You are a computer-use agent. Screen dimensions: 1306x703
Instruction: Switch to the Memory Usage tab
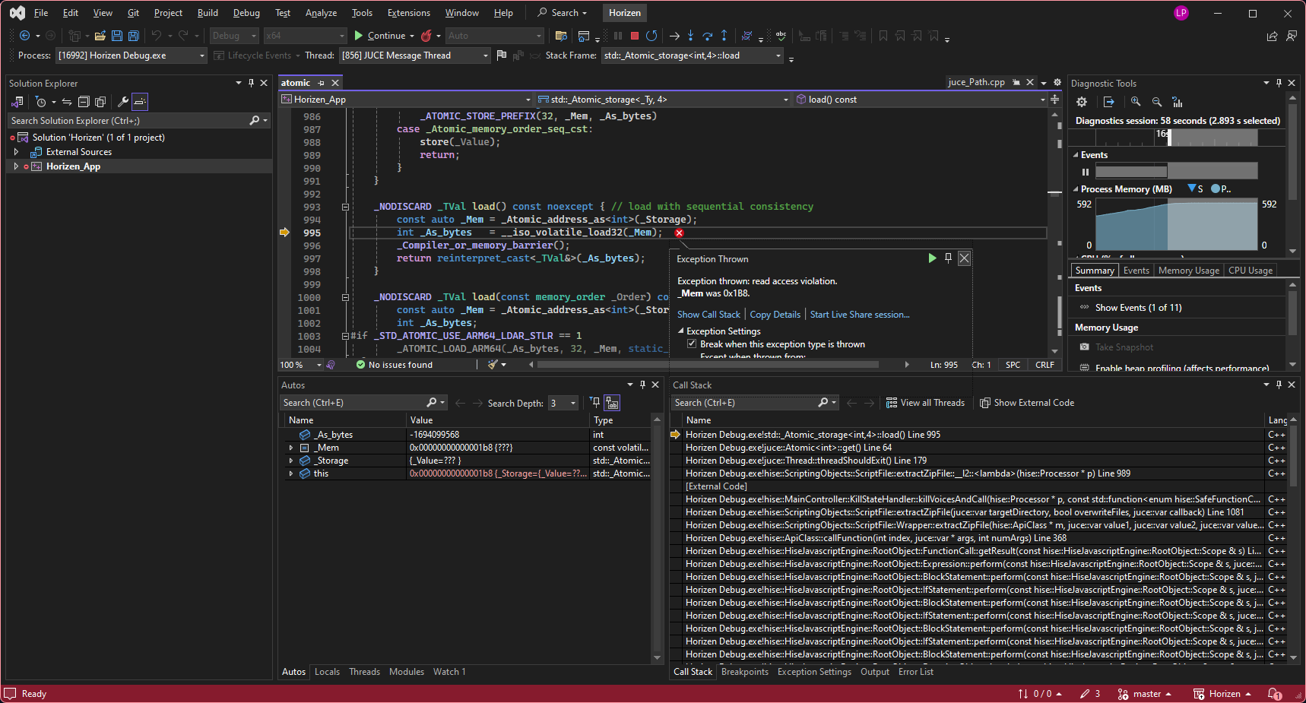(1188, 271)
